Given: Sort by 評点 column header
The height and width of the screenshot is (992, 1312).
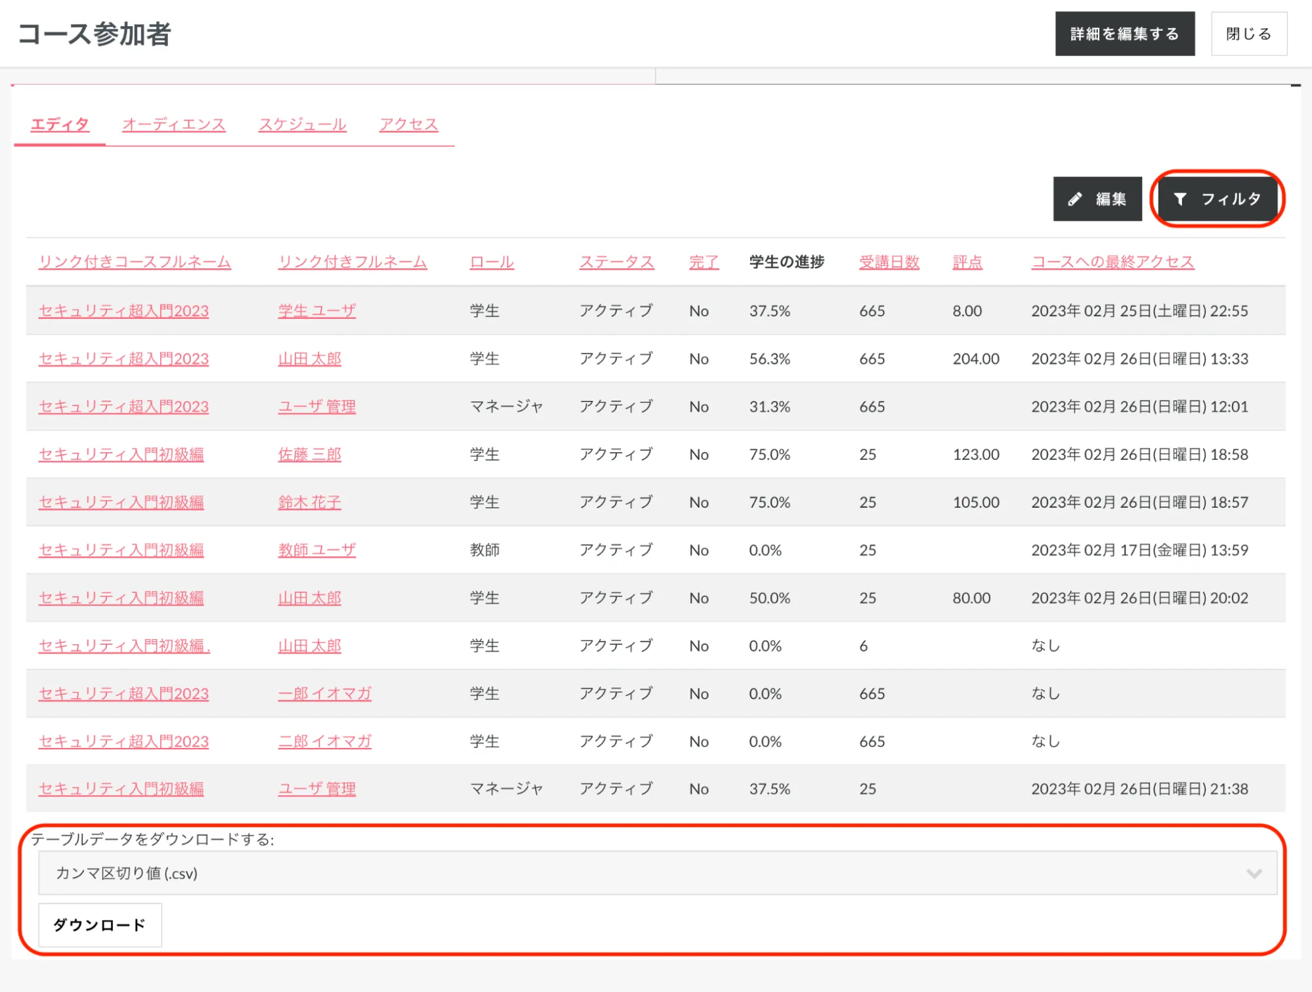Looking at the screenshot, I should point(967,262).
